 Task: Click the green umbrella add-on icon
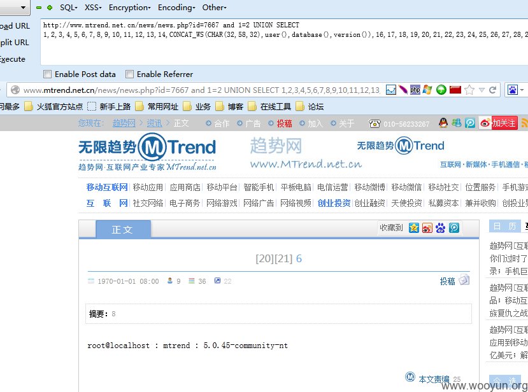pos(441,90)
